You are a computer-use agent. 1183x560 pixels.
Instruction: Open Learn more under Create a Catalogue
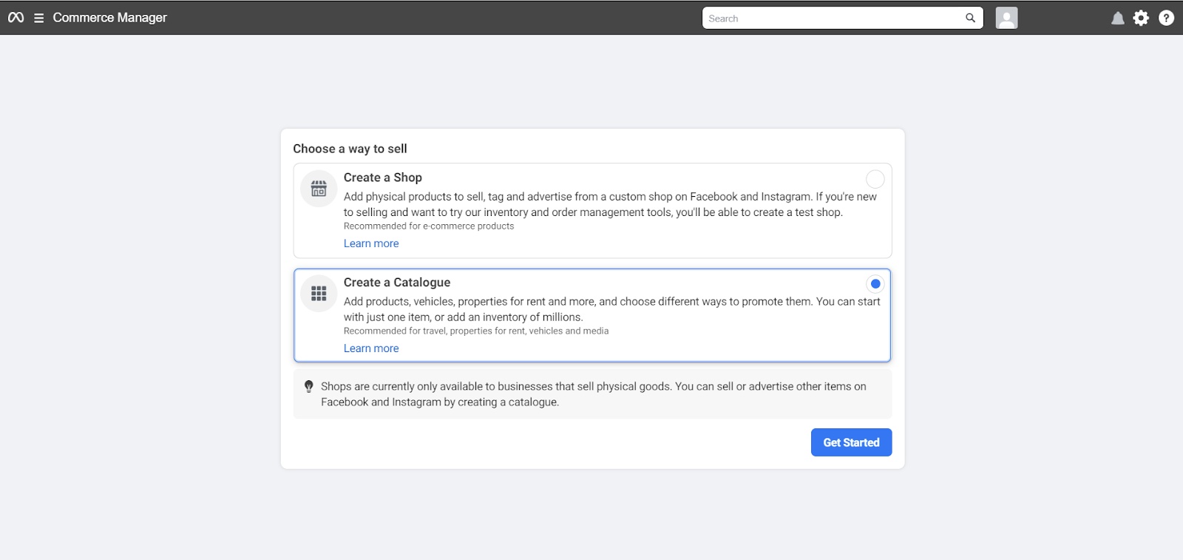[371, 348]
